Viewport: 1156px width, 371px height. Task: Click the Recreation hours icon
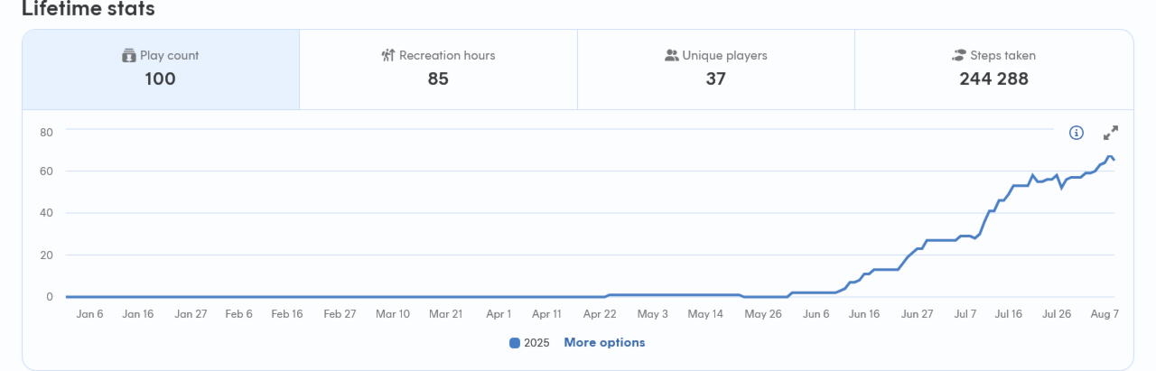[x=388, y=56]
